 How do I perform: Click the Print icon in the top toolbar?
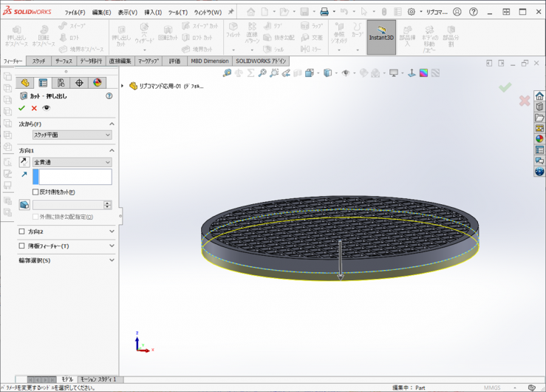click(324, 12)
